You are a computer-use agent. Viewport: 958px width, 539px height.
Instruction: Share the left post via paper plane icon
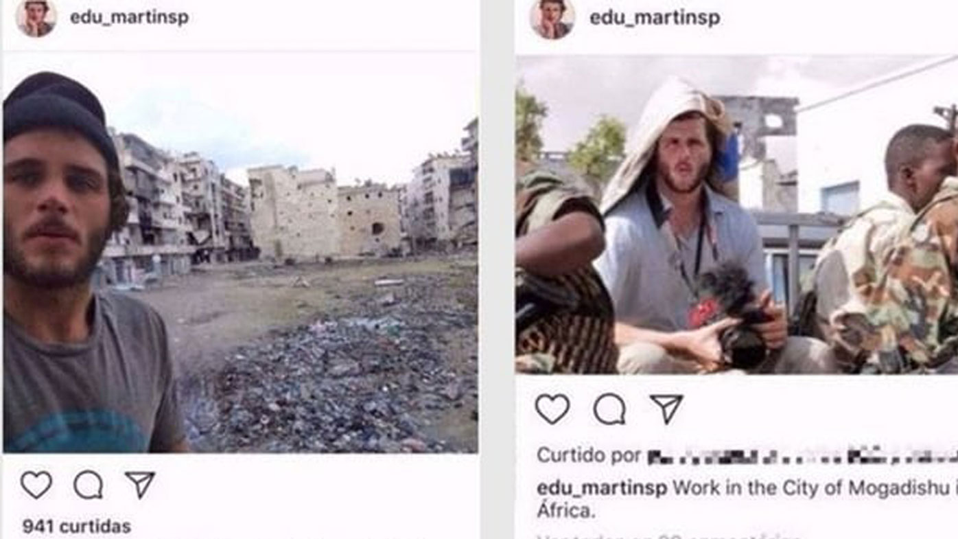[140, 485]
